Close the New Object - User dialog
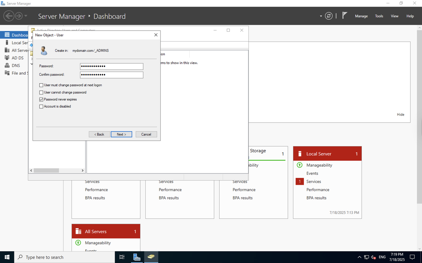The width and height of the screenshot is (422, 263). point(156,35)
